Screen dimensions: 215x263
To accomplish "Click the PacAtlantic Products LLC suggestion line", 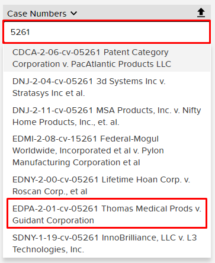I will coord(92,64).
